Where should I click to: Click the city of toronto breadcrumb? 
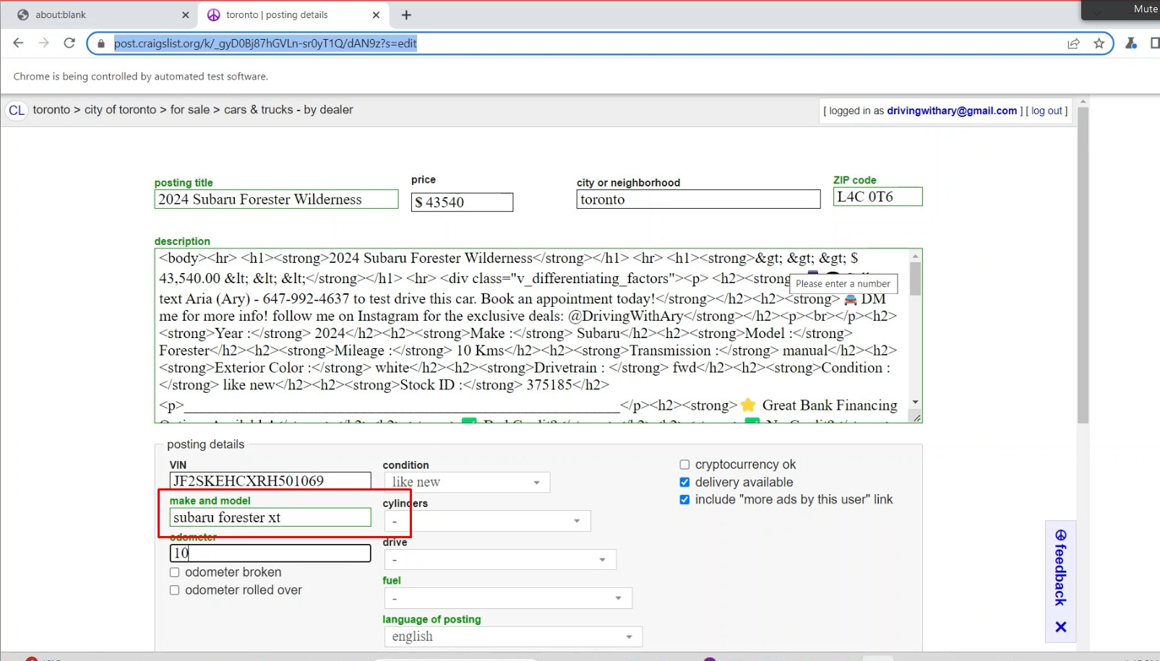120,110
